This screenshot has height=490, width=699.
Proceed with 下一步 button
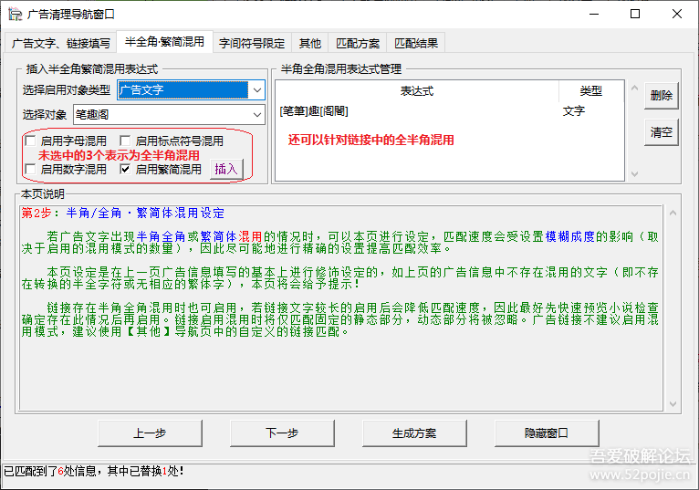pos(282,433)
